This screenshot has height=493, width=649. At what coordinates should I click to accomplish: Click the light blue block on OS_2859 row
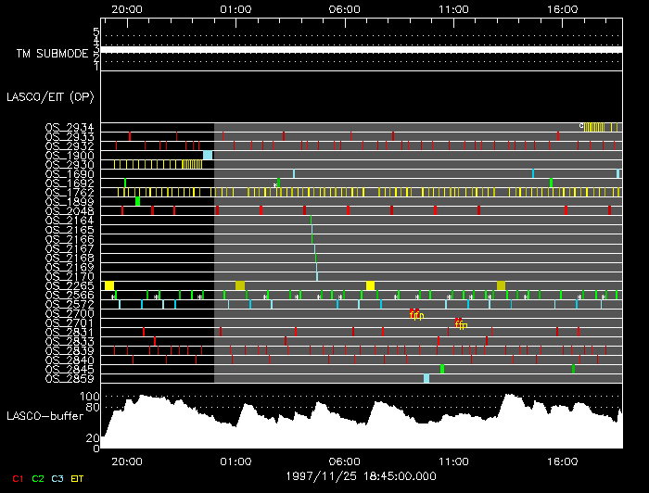426,378
